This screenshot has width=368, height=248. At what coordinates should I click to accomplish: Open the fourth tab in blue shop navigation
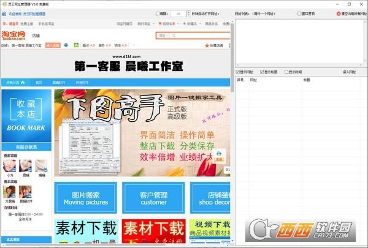(82, 83)
